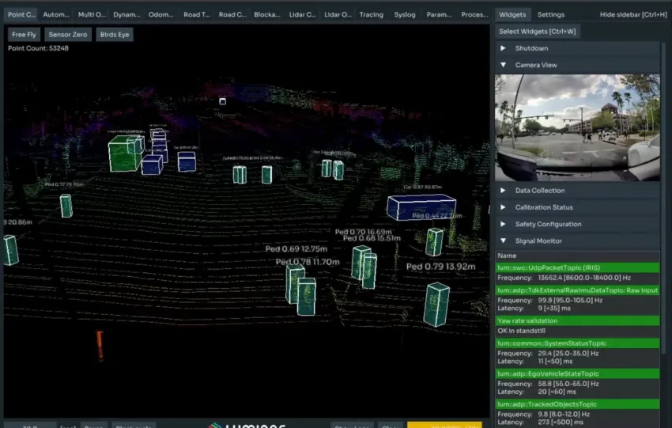
Task: Select the Yaw rate validation signal row
Action: pyautogui.click(x=577, y=320)
